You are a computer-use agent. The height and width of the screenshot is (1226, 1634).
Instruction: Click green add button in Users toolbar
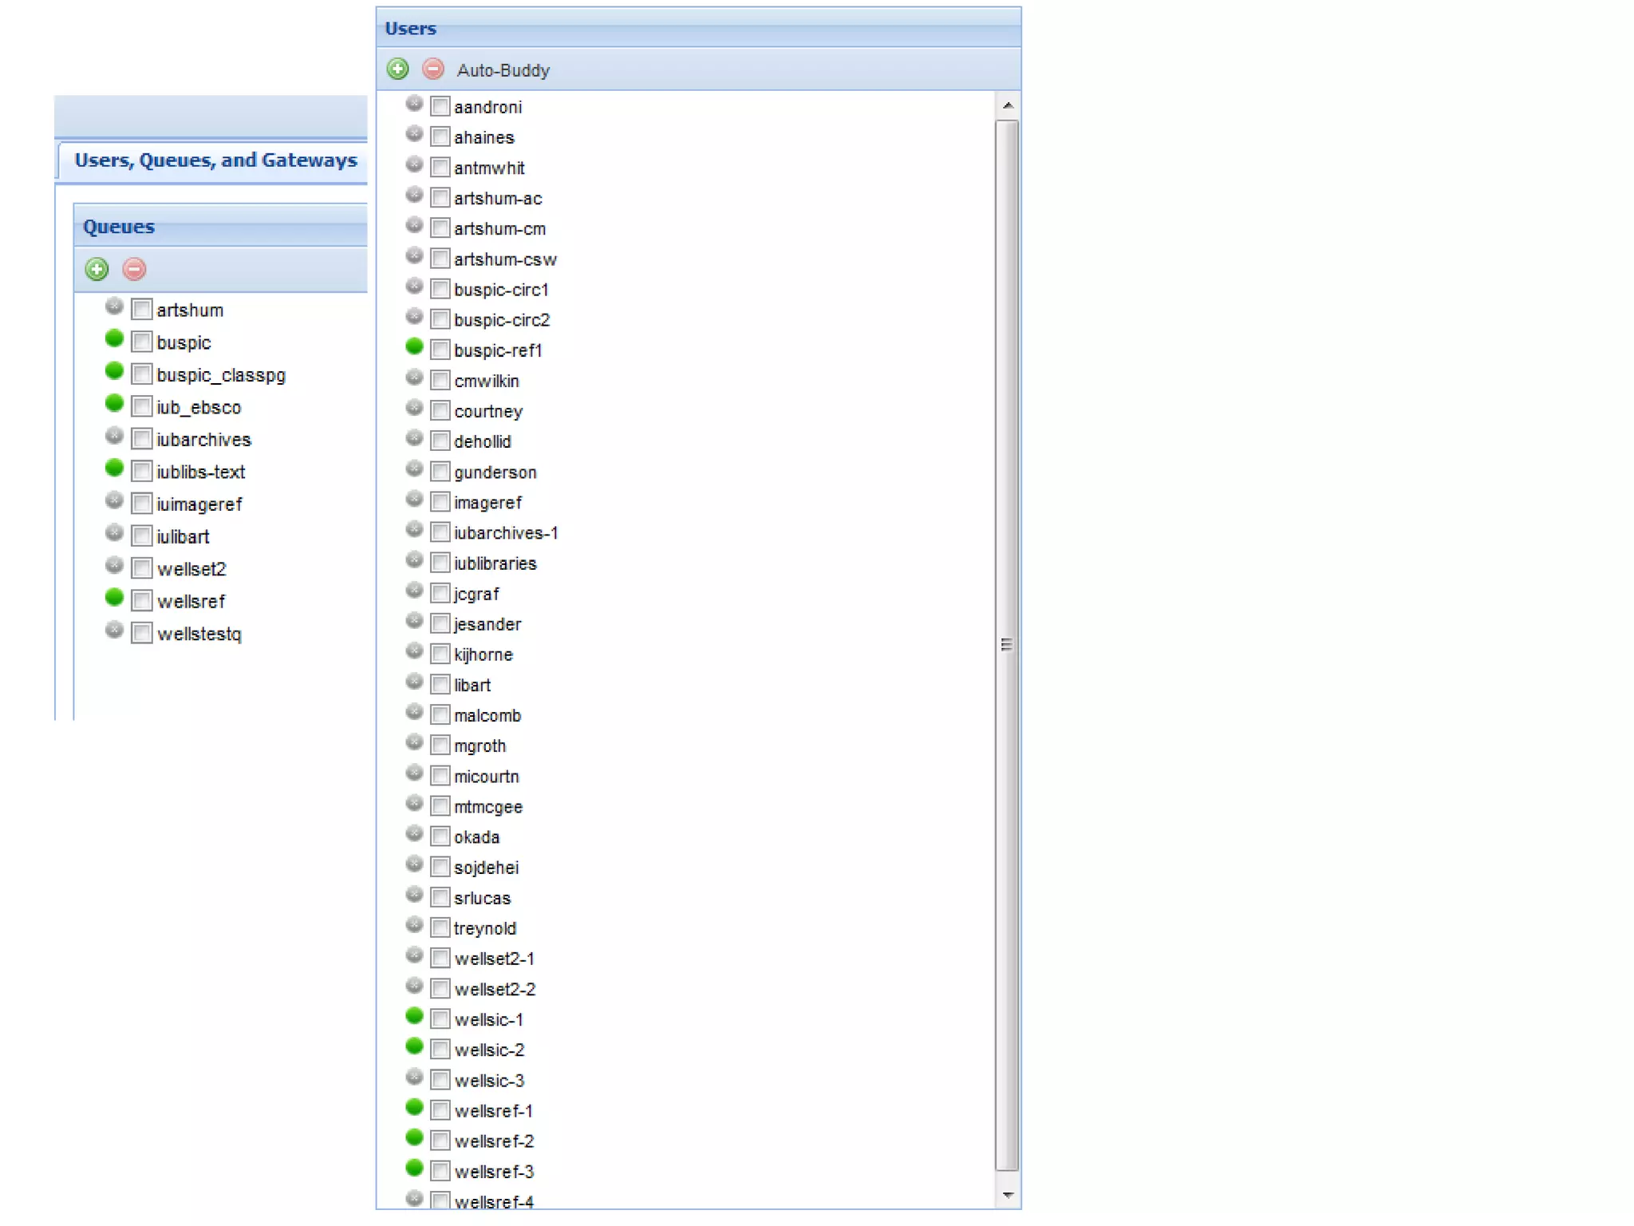click(397, 69)
